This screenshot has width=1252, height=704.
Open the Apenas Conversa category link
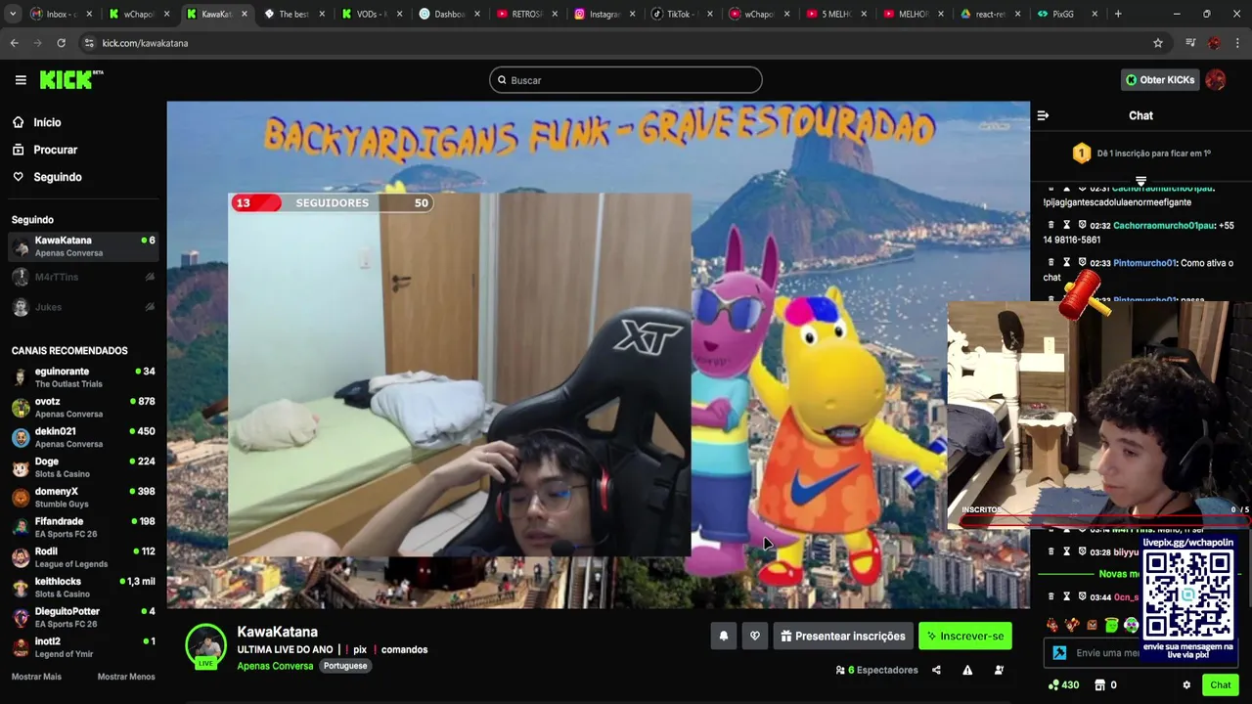tap(275, 666)
